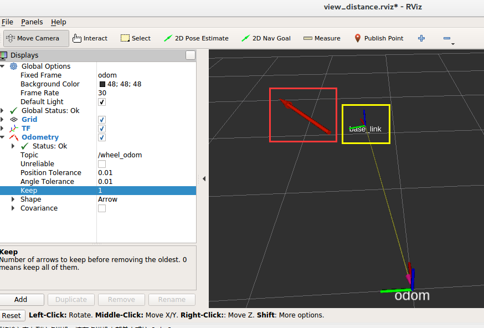Edit the Topic value /wheel_odom

pos(147,155)
